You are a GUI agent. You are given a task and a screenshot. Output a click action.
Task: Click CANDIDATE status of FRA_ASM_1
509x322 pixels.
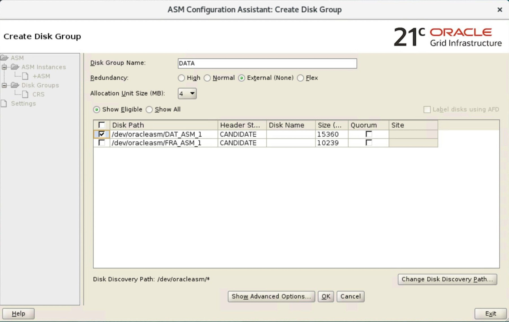click(242, 143)
